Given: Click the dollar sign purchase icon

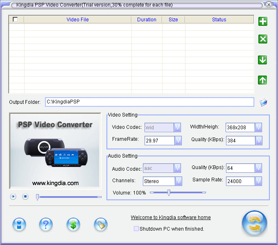Looking at the screenshot, I should point(73,224).
